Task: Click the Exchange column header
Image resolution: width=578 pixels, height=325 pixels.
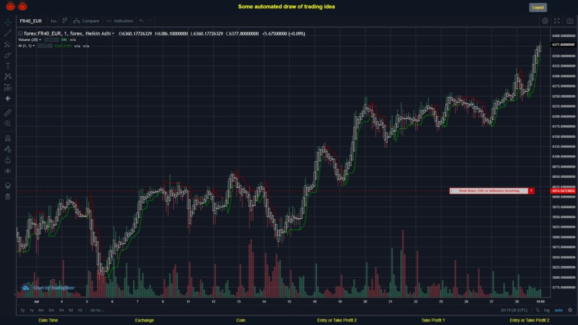Action: 144,320
